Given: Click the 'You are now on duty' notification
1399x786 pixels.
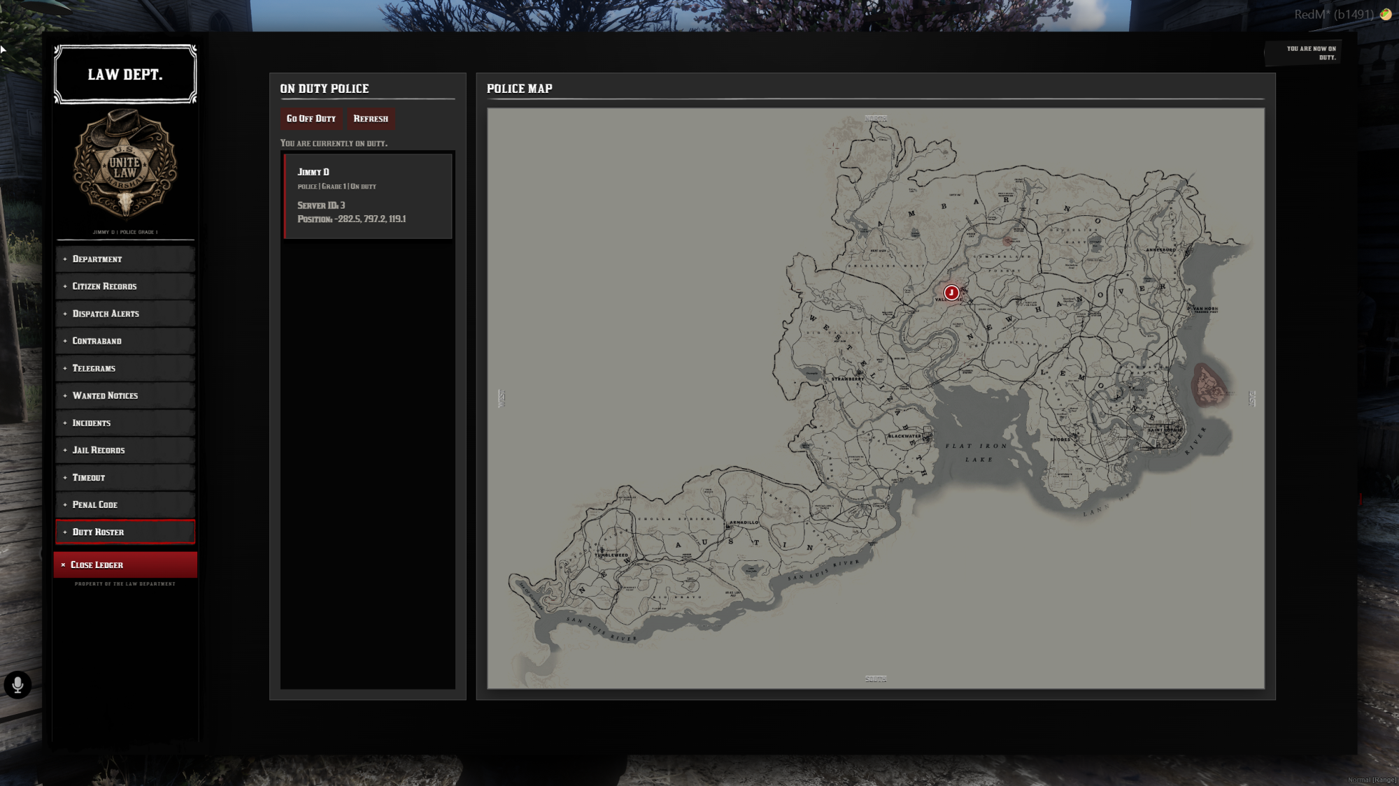Looking at the screenshot, I should click(x=1302, y=53).
